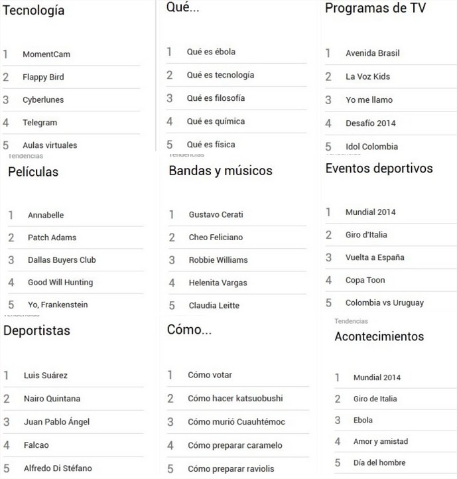The image size is (457, 479).
Task: Click Annabelle in the Películas list
Action: click(46, 215)
